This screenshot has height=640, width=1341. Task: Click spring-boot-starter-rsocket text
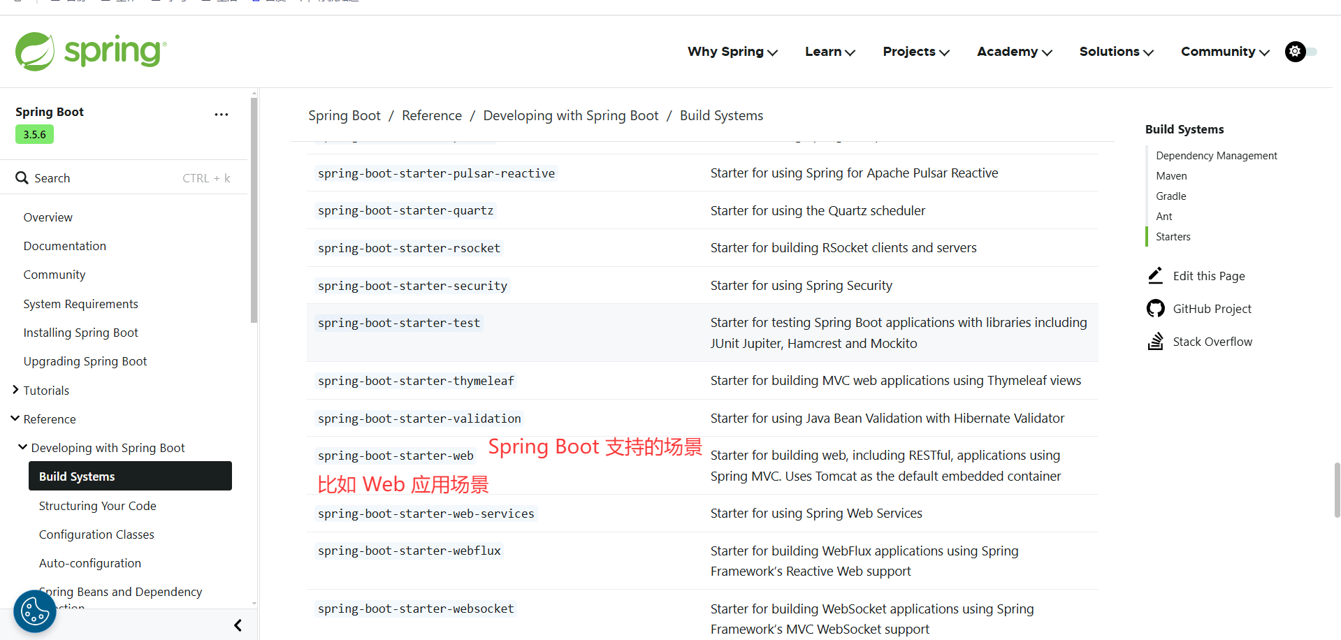[x=409, y=248]
